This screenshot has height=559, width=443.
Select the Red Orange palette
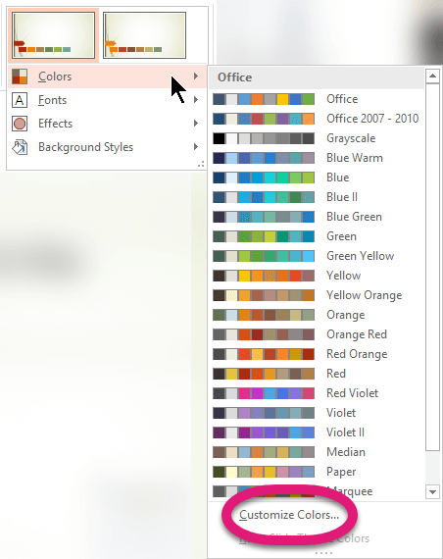pyautogui.click(x=317, y=354)
